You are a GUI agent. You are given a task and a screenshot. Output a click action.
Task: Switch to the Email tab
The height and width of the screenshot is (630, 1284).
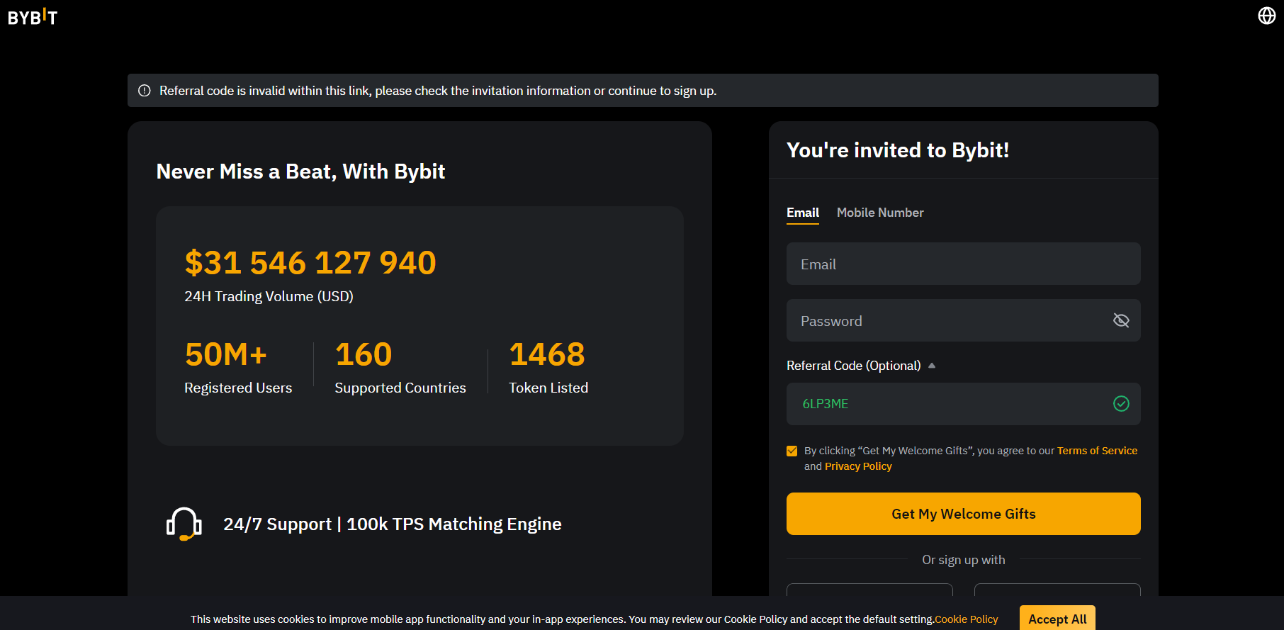(803, 213)
